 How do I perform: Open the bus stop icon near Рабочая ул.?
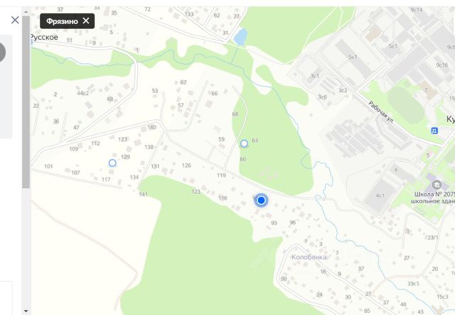coord(434,131)
